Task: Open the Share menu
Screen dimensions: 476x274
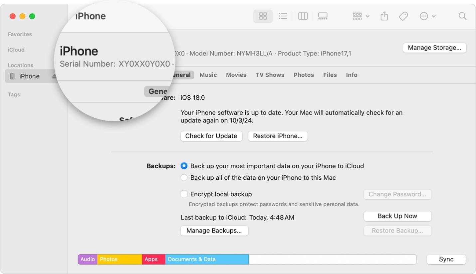Action: click(384, 16)
